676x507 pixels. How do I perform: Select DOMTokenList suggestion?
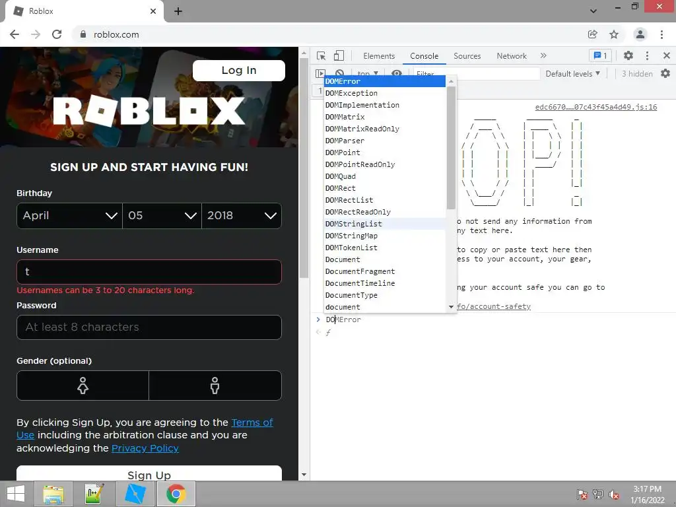(x=385, y=248)
